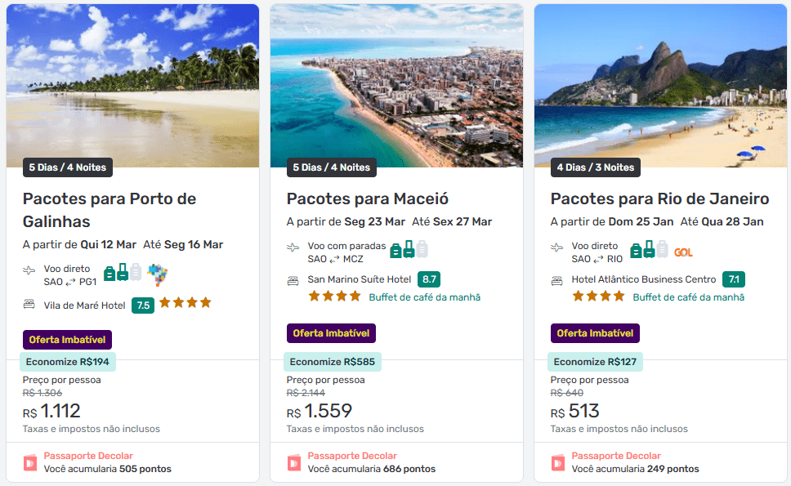This screenshot has width=791, height=486.
Task: Select the Pacotes para Porto de Galinhas heading
Action: [x=109, y=210]
